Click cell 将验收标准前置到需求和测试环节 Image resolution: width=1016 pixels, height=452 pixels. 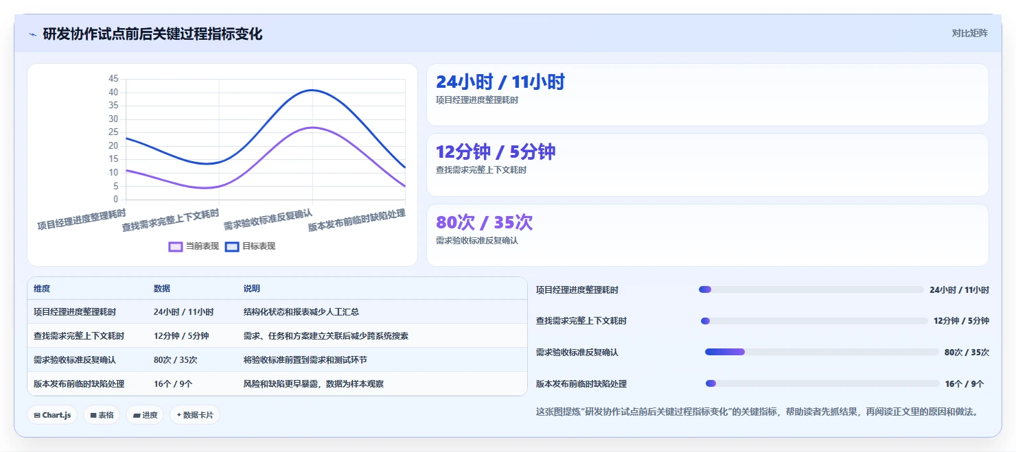305,360
